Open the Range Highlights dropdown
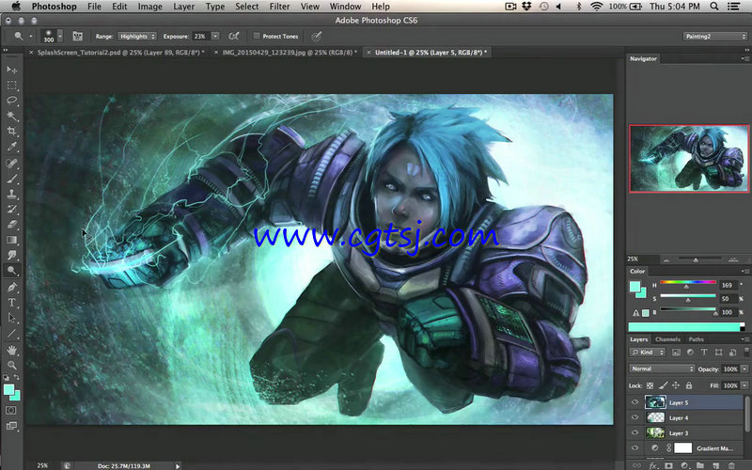 (x=136, y=36)
